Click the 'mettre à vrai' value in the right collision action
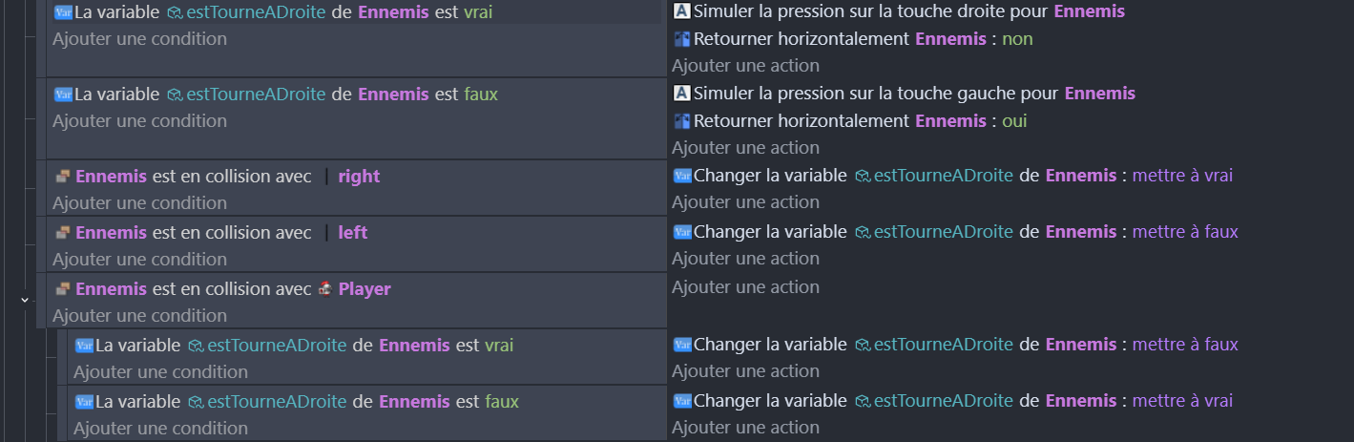Image resolution: width=1354 pixels, height=442 pixels. coord(1182,176)
